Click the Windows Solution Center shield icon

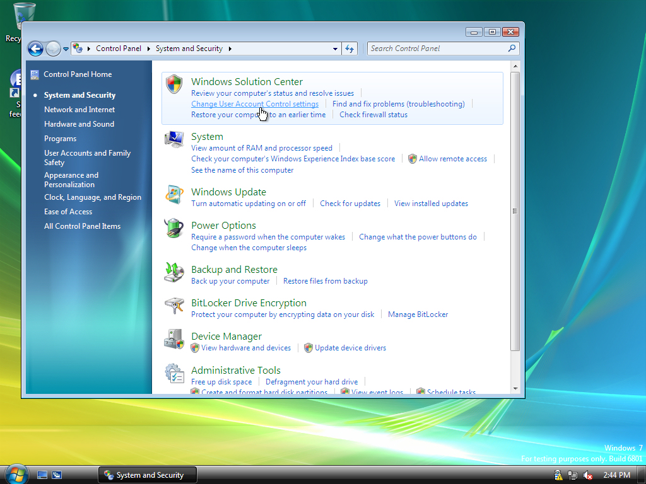pos(174,84)
